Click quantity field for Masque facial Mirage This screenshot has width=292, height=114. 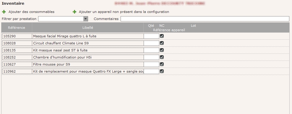pos(151,36)
